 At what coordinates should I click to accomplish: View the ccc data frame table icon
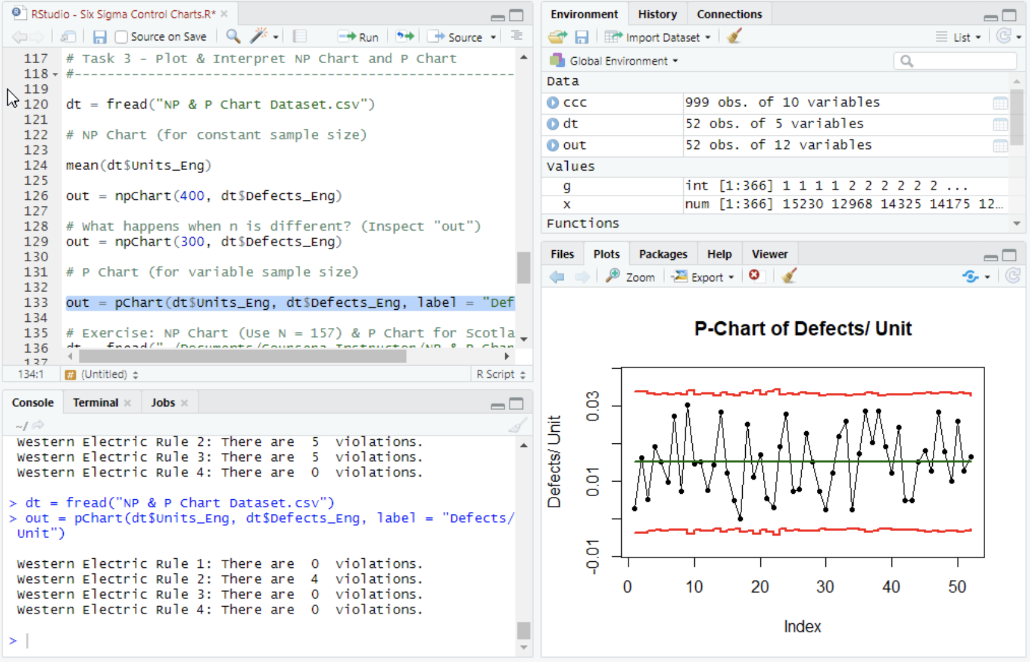[1000, 103]
